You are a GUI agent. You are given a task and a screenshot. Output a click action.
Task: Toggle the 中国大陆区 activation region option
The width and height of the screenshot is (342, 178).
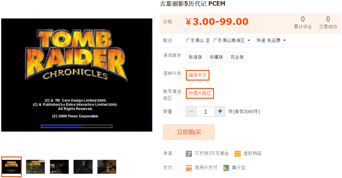pyautogui.click(x=200, y=93)
